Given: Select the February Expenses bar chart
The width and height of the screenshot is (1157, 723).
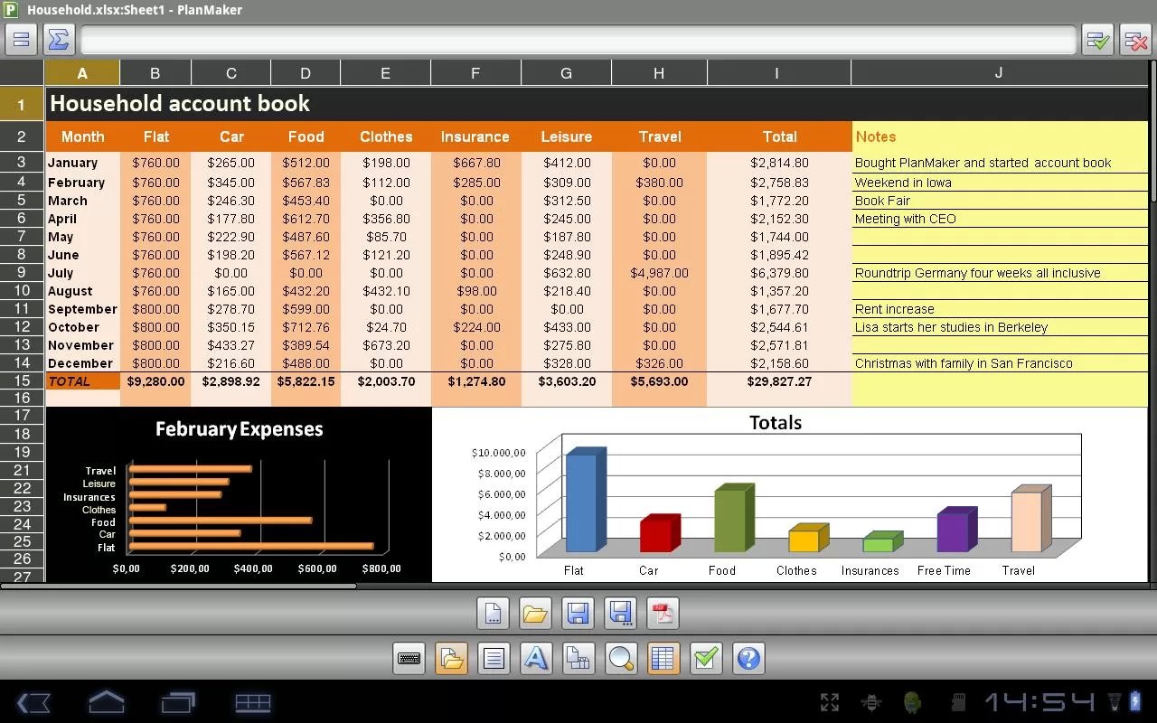Looking at the screenshot, I should click(239, 497).
